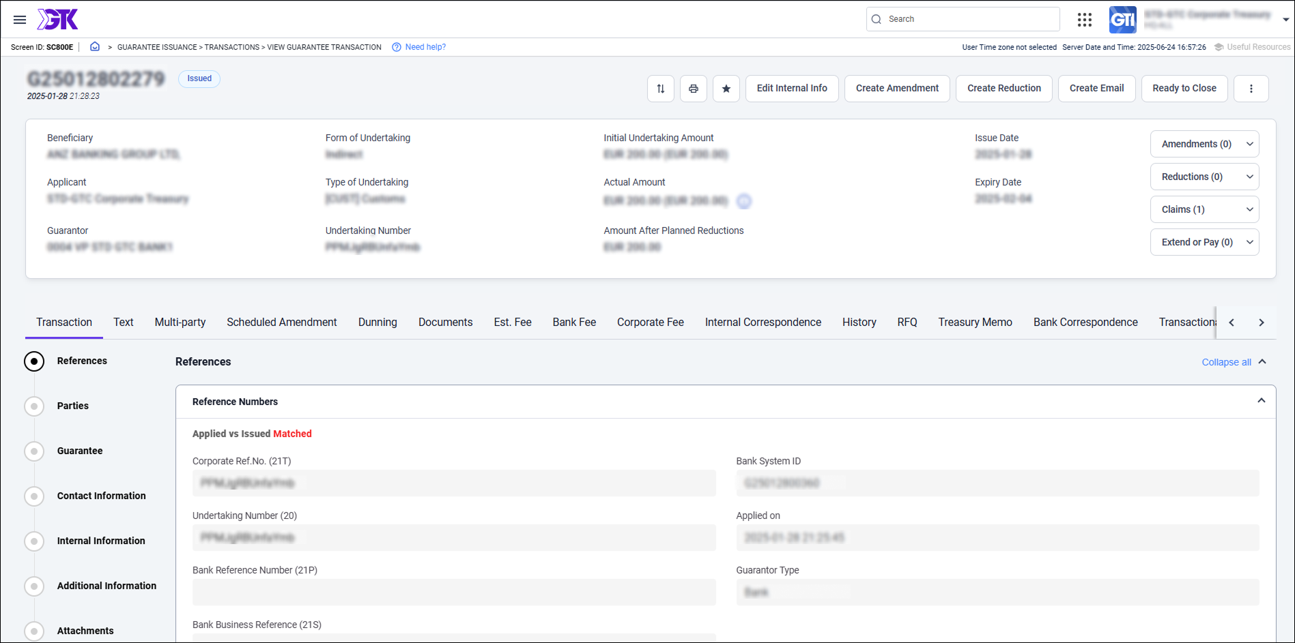This screenshot has width=1295, height=643.
Task: Open the Need help? link
Action: [x=425, y=47]
